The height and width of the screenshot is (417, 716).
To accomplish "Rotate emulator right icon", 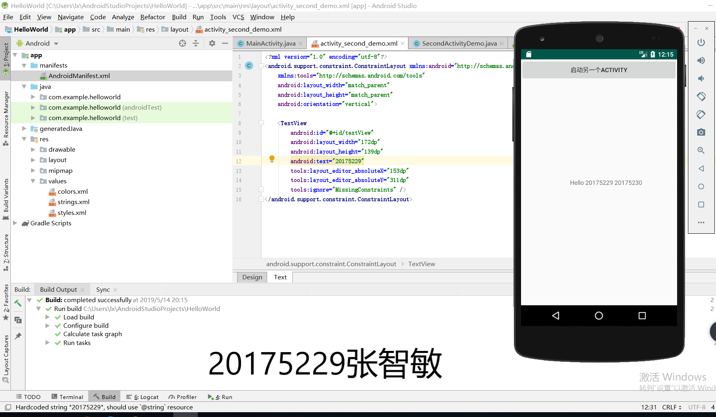I will click(701, 114).
